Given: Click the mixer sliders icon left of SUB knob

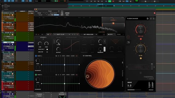Looking at the screenshot, I should tap(128, 42).
